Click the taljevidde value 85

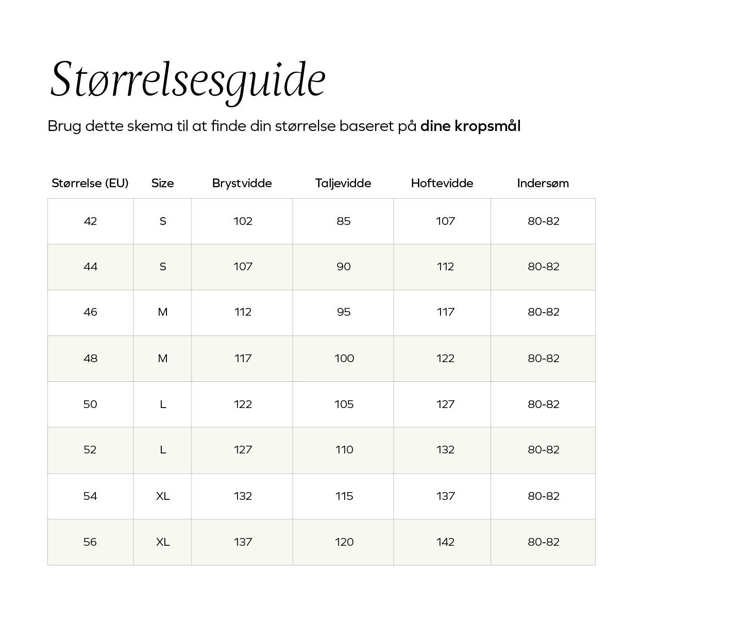pos(344,221)
